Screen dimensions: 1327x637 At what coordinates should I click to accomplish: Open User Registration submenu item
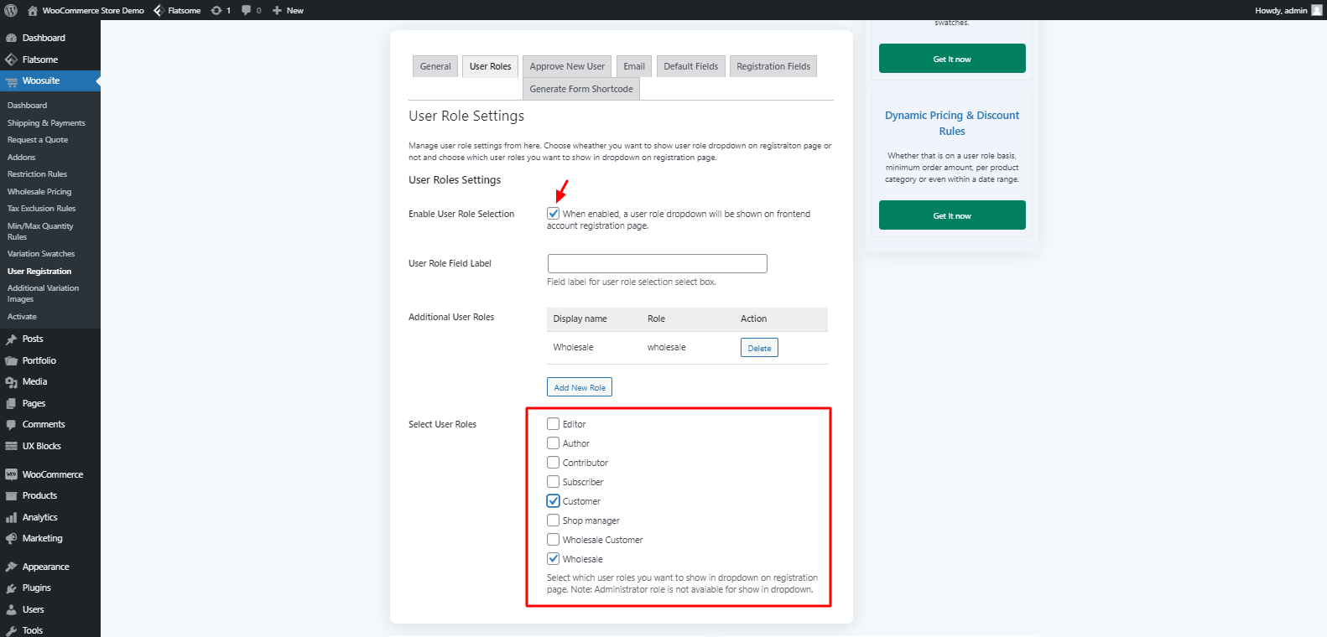point(39,272)
